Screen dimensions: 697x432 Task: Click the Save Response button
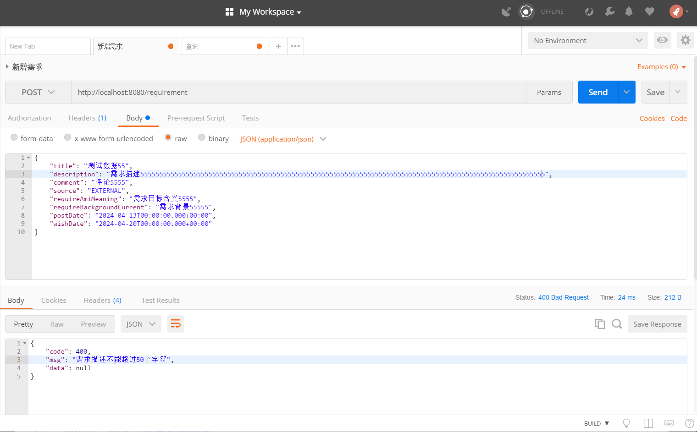[657, 324]
